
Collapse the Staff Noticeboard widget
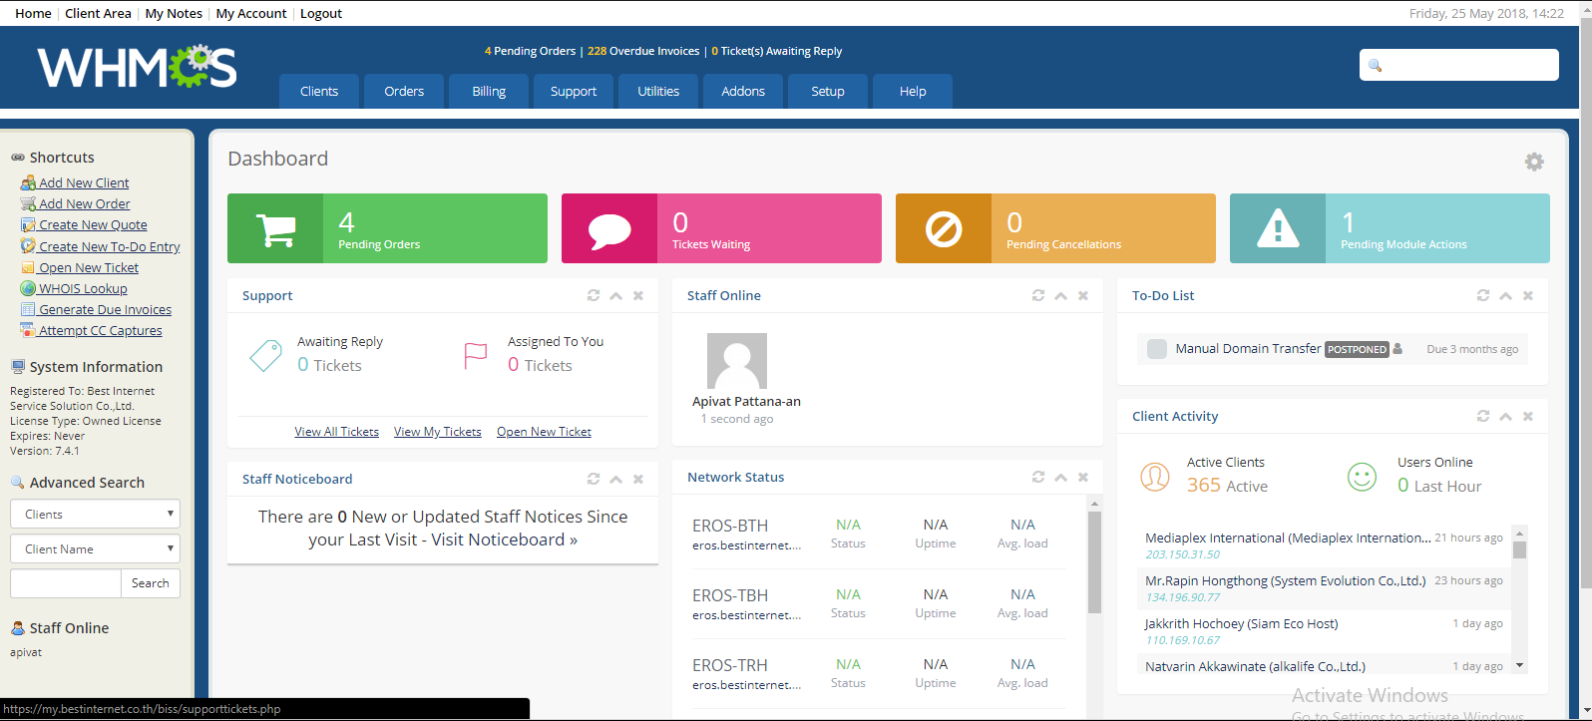[x=616, y=480]
